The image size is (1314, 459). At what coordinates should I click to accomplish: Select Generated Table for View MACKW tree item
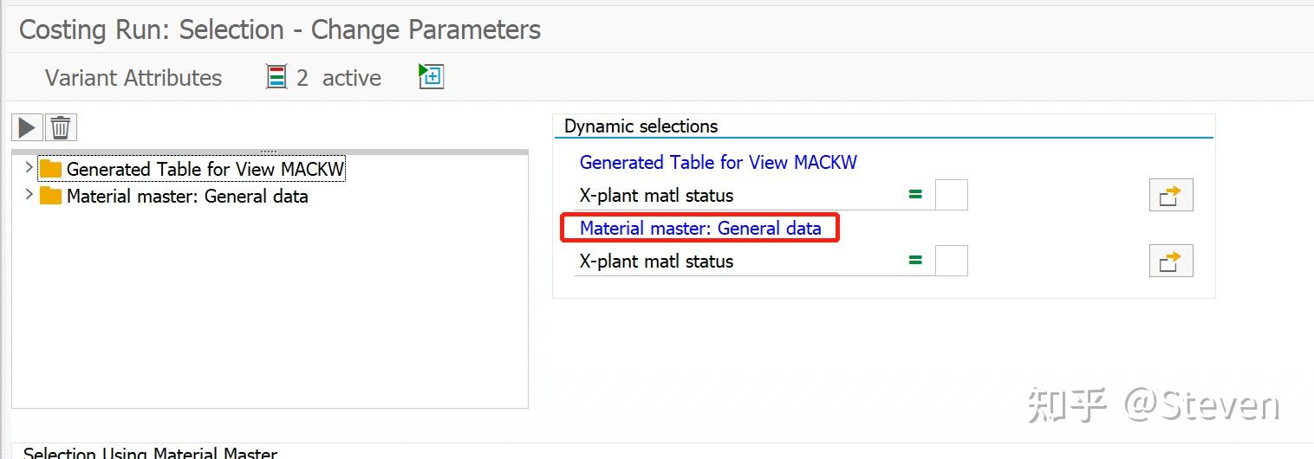pyautogui.click(x=205, y=170)
